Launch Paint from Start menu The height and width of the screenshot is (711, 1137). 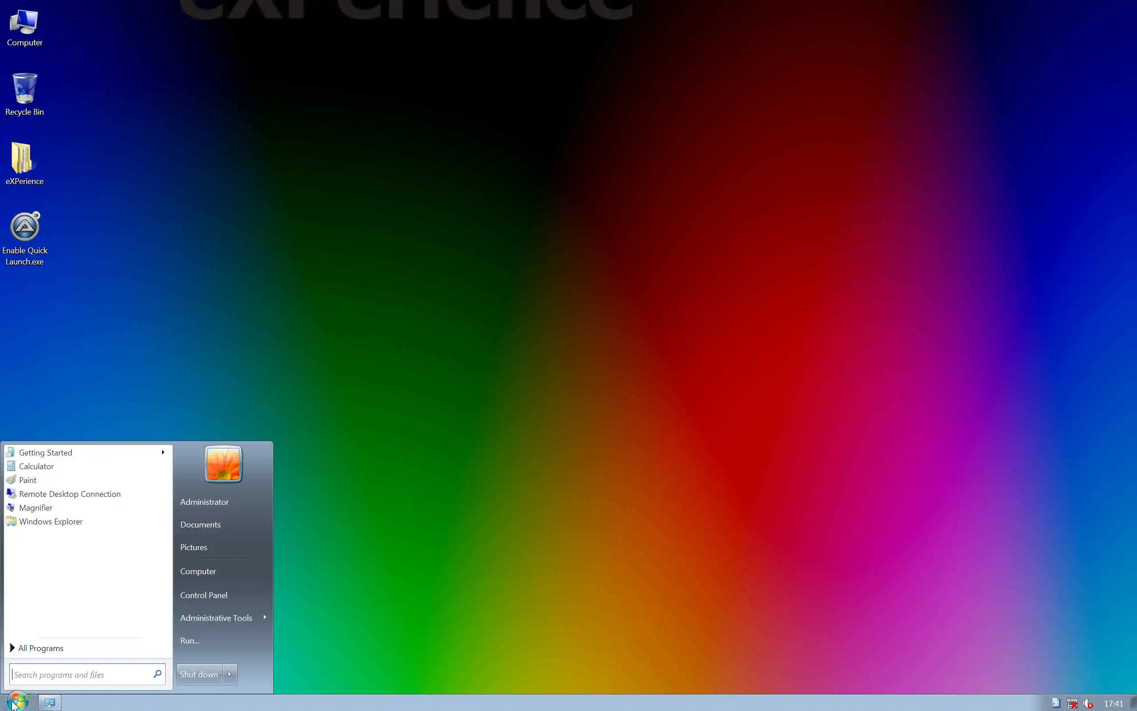pos(27,480)
